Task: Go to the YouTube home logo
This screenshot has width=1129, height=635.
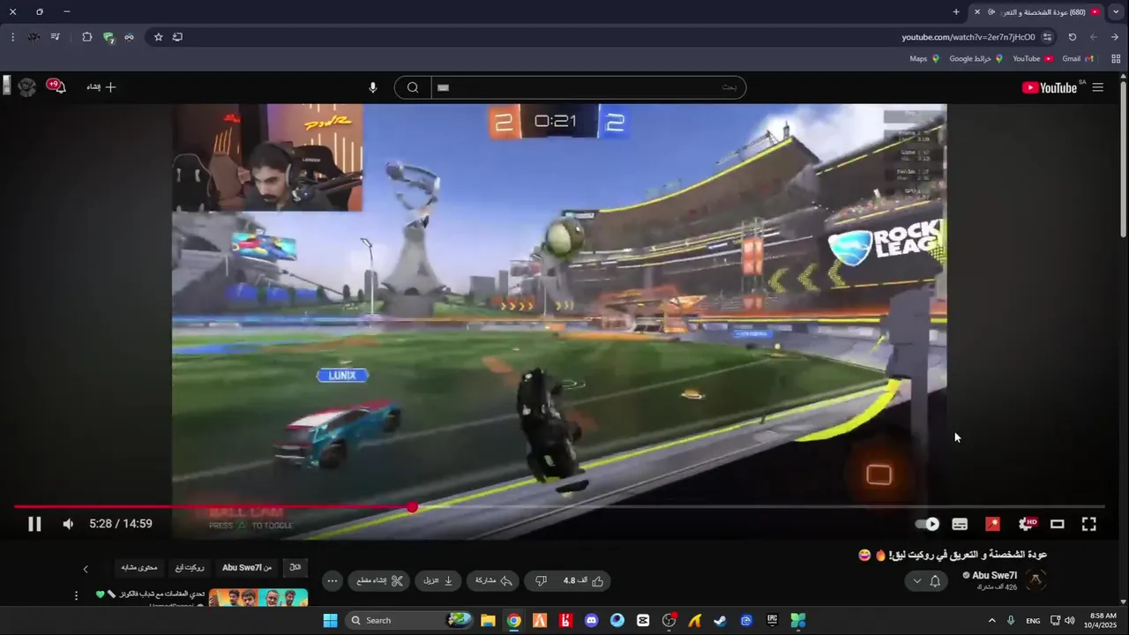Action: [1049, 87]
